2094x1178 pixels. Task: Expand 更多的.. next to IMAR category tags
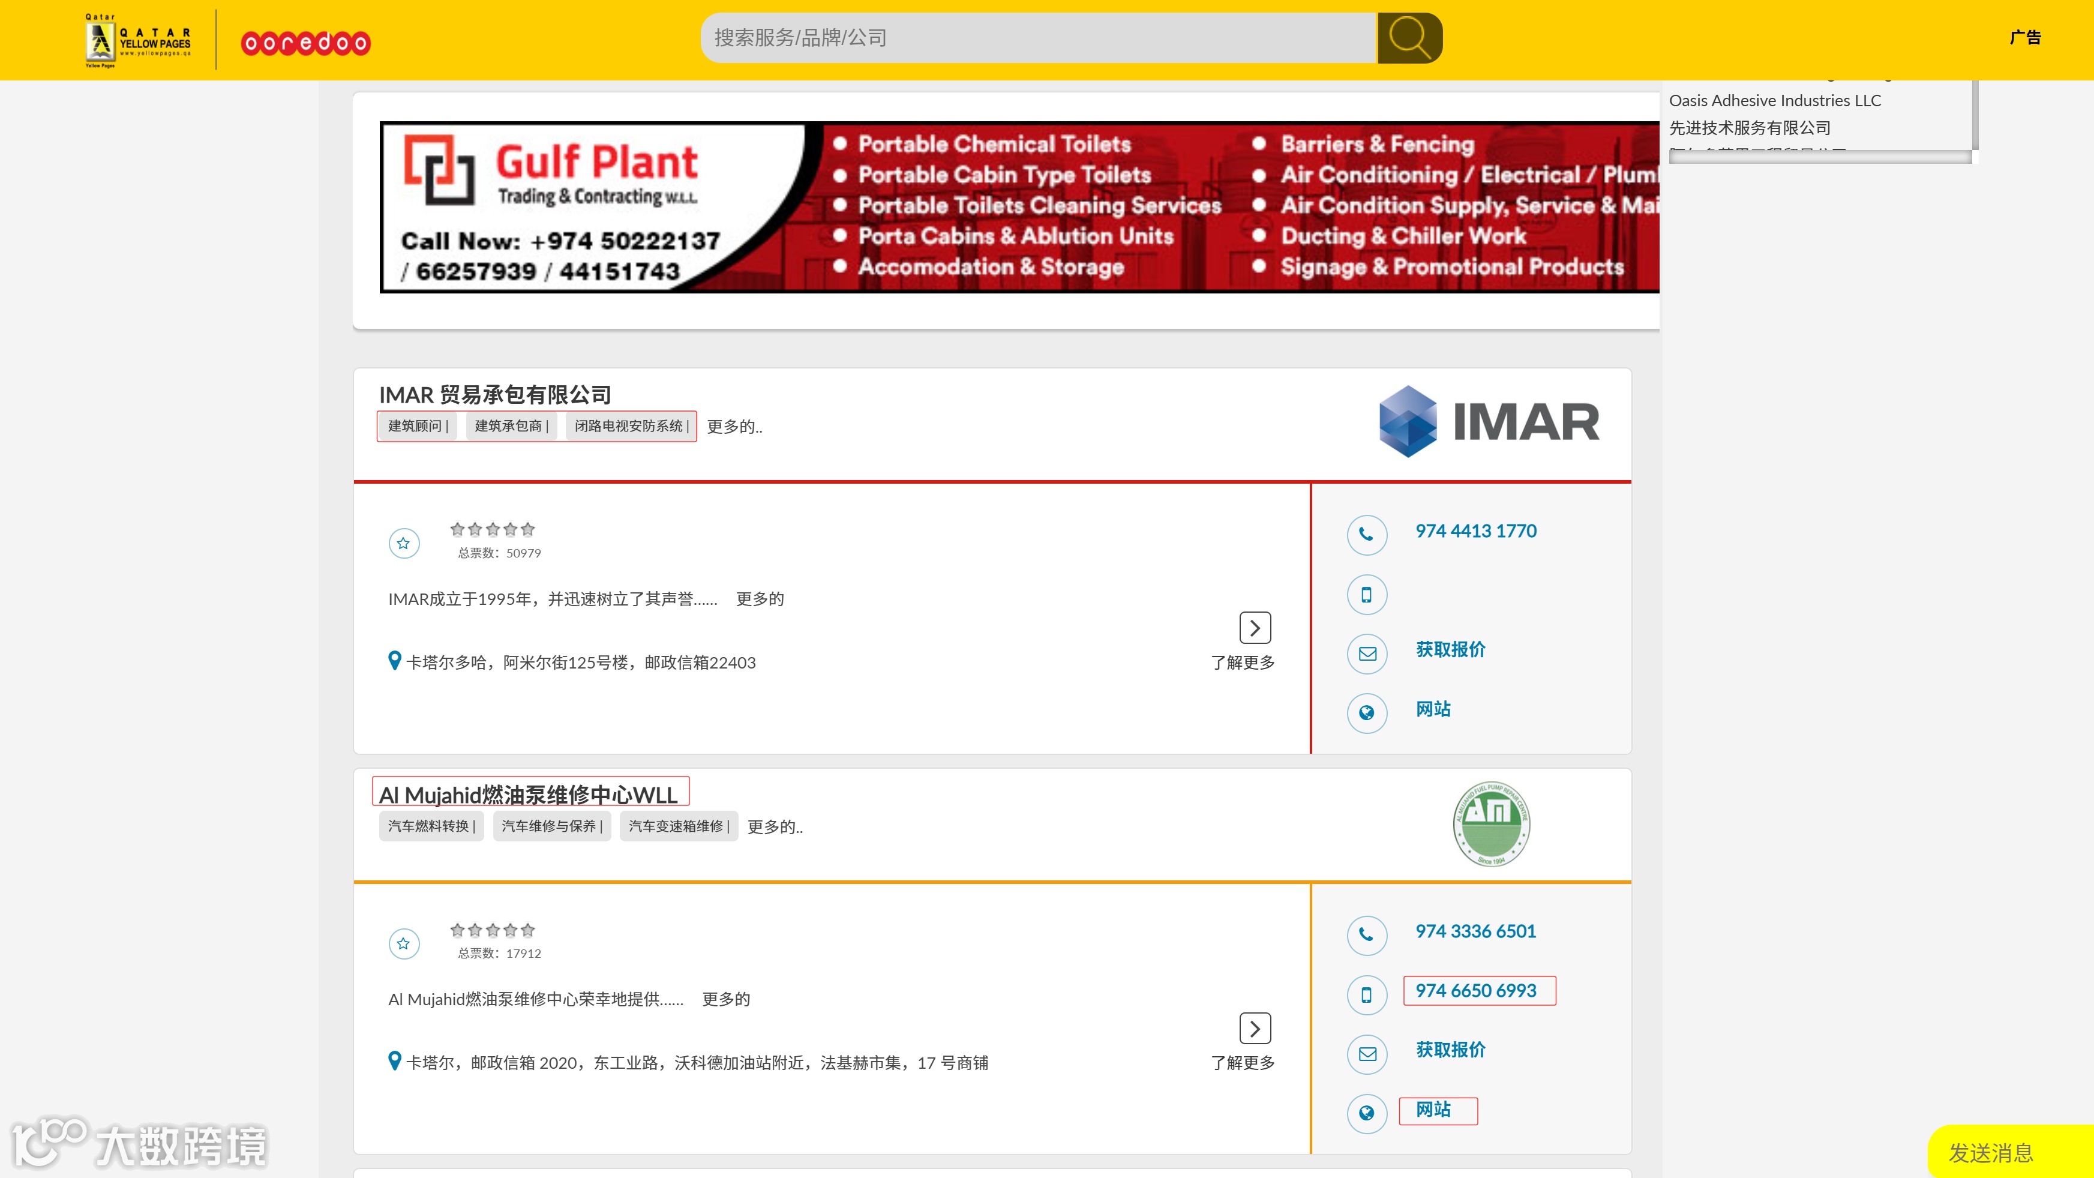point(734,427)
